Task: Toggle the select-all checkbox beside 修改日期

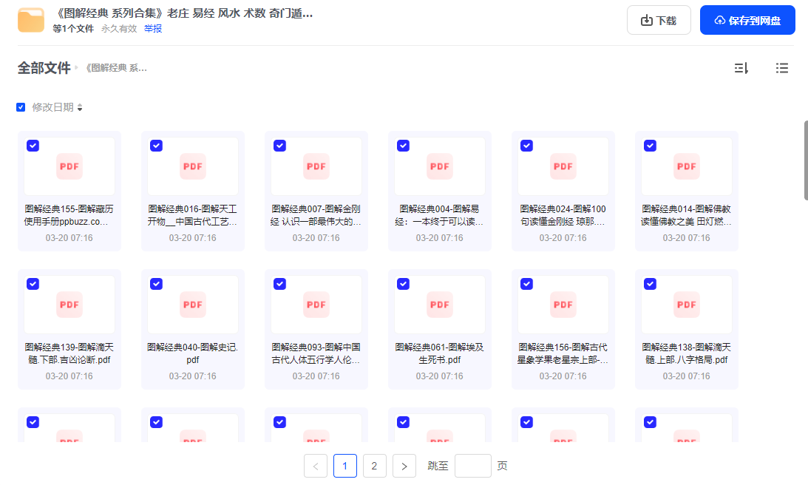Action: click(x=21, y=107)
